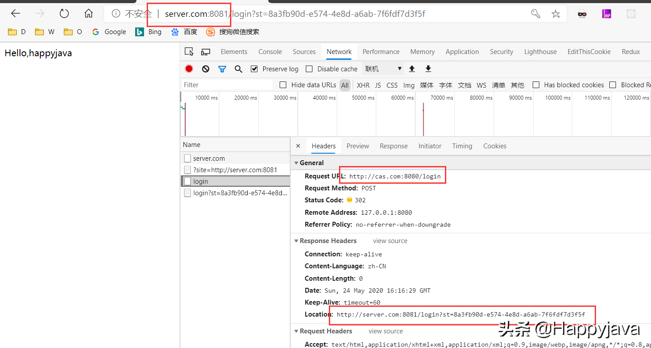Open the Sources tab
This screenshot has width=651, height=348.
[x=304, y=52]
